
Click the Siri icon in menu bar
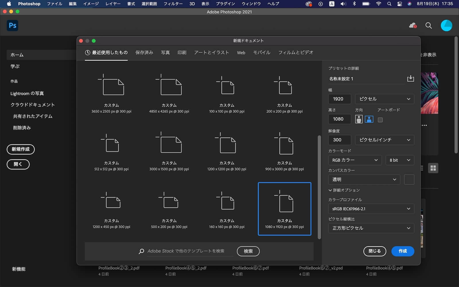409,4
